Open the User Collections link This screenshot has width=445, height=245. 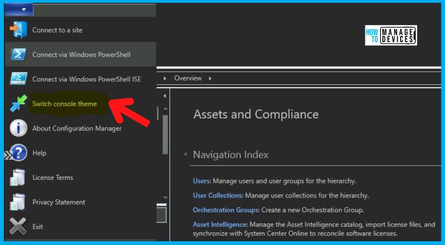pos(218,195)
